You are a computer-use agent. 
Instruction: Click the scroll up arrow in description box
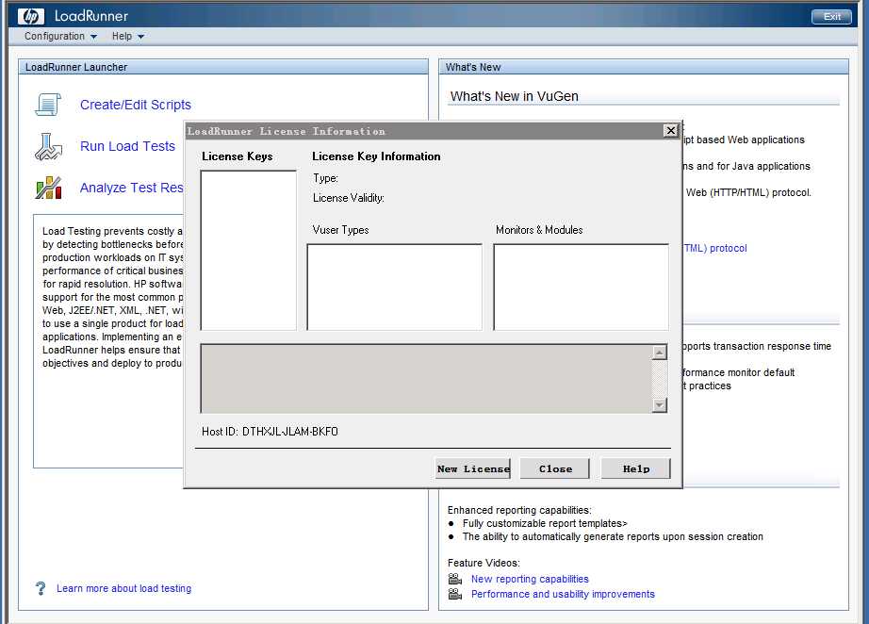[x=660, y=353]
